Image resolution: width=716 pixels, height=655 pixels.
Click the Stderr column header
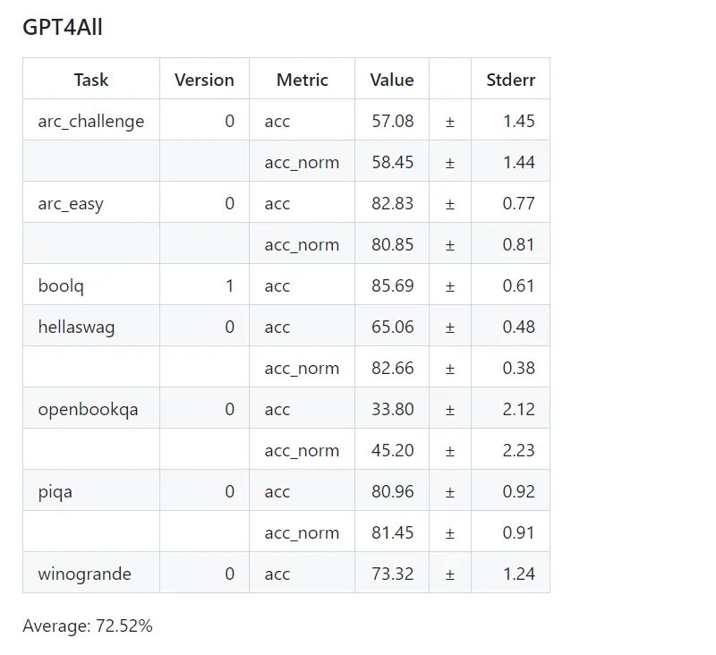[510, 80]
